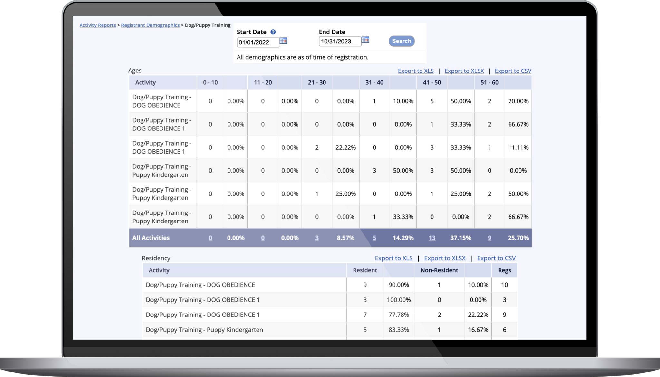This screenshot has width=660, height=377.
Task: Export the Ages table to XLS
Action: [416, 71]
